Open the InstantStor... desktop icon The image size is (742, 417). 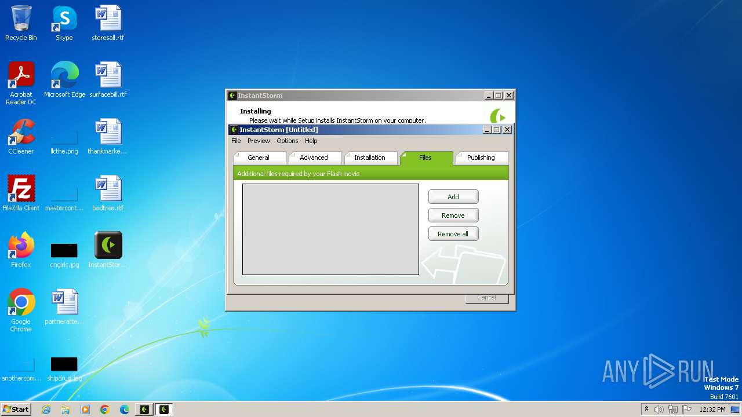(108, 250)
